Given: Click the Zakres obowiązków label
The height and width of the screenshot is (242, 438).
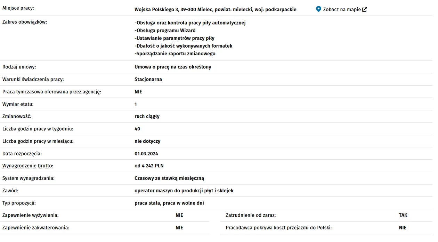Looking at the screenshot, I should tap(24, 22).
